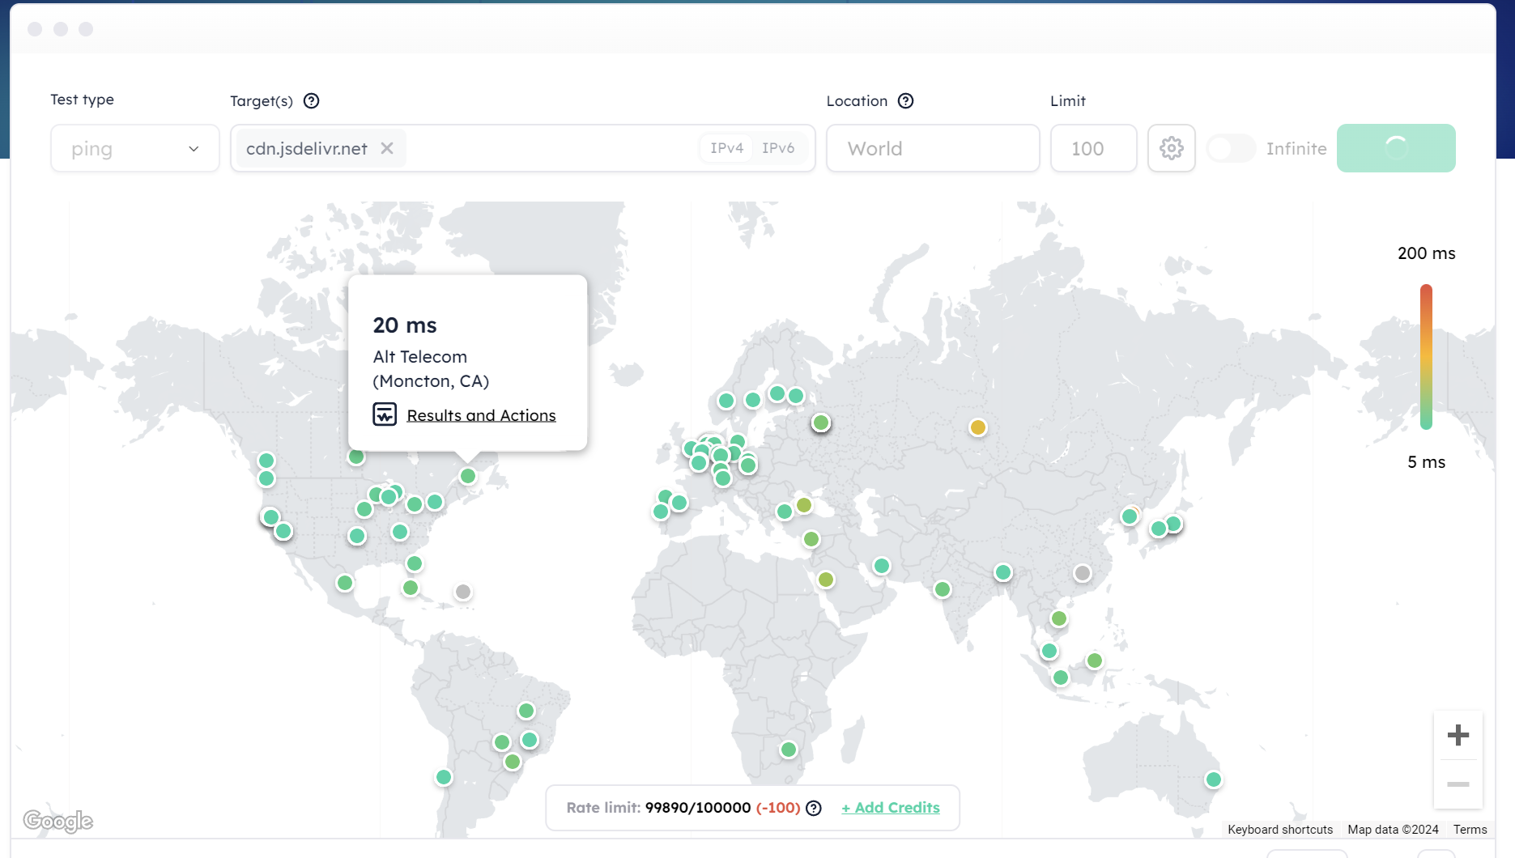Select the yellow probe marker in Siberia
Screen dimensions: 1515x858
[978, 427]
